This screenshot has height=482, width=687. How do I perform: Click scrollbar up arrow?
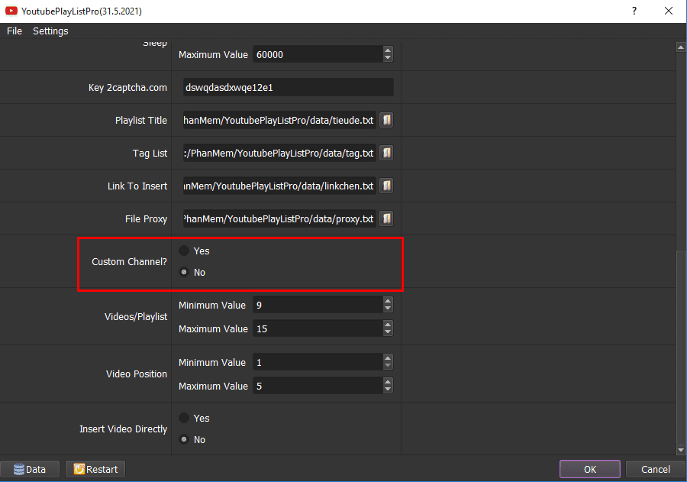pyautogui.click(x=681, y=47)
